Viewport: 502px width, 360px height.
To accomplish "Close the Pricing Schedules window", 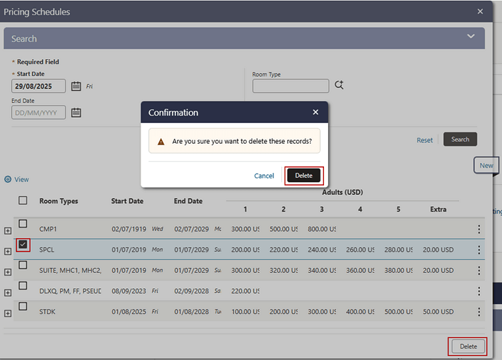I will [480, 11].
